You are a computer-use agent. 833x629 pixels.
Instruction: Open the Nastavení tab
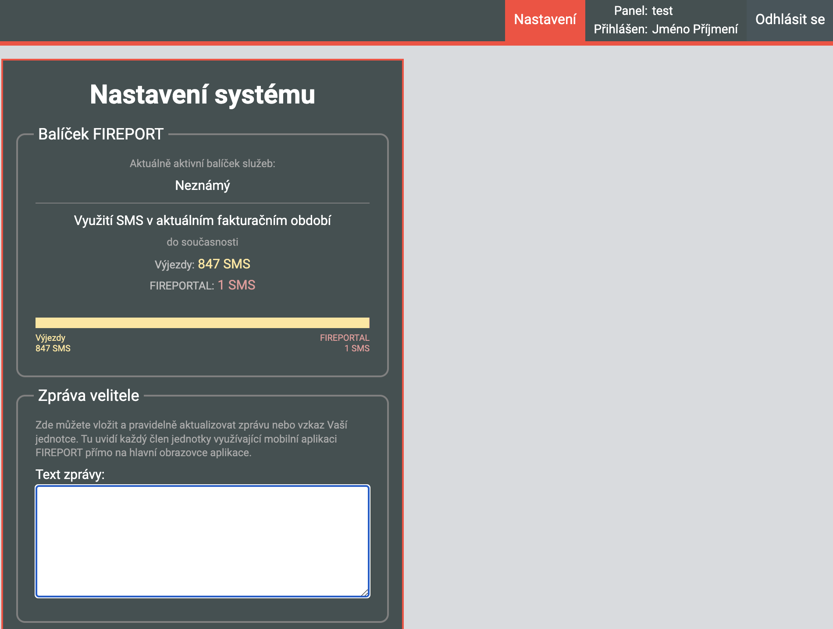(545, 20)
